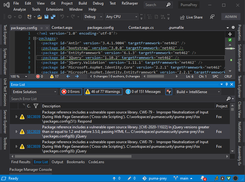Viewport: 245px width, 182px height.
Task: Click the Code column filter funnel icon
Action: (36, 106)
